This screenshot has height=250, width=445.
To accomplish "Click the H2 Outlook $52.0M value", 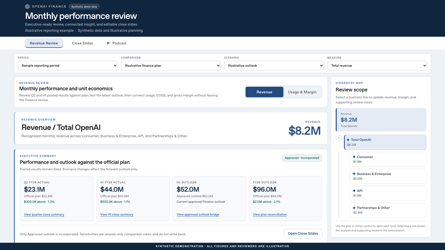I will [188, 190].
